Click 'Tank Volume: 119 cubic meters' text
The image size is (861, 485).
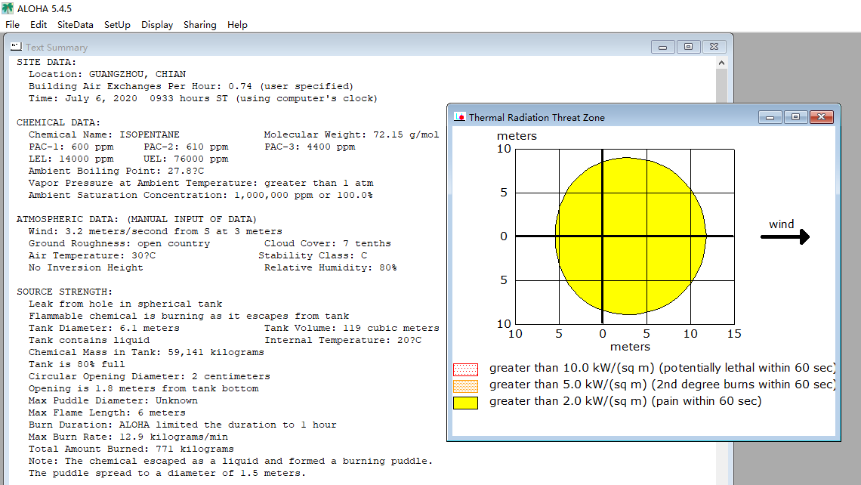[351, 328]
